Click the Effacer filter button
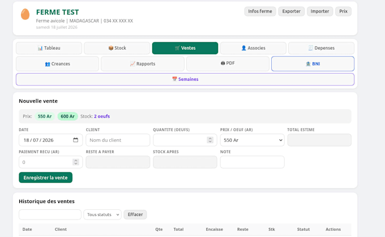 click(135, 214)
